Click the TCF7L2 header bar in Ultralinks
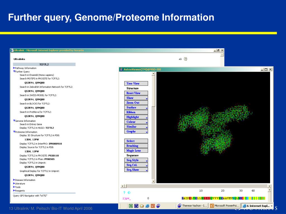286x214 pixels. 44,64
